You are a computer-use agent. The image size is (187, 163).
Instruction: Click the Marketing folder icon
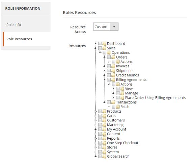(104, 125)
